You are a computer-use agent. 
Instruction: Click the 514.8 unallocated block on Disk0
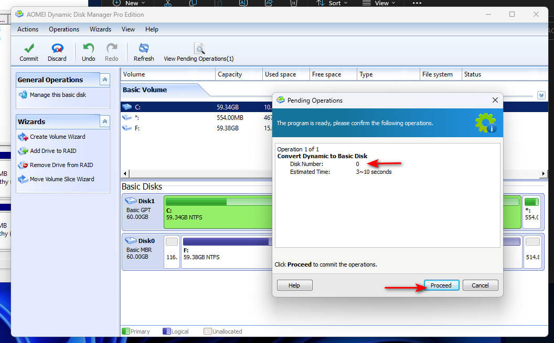coord(532,252)
